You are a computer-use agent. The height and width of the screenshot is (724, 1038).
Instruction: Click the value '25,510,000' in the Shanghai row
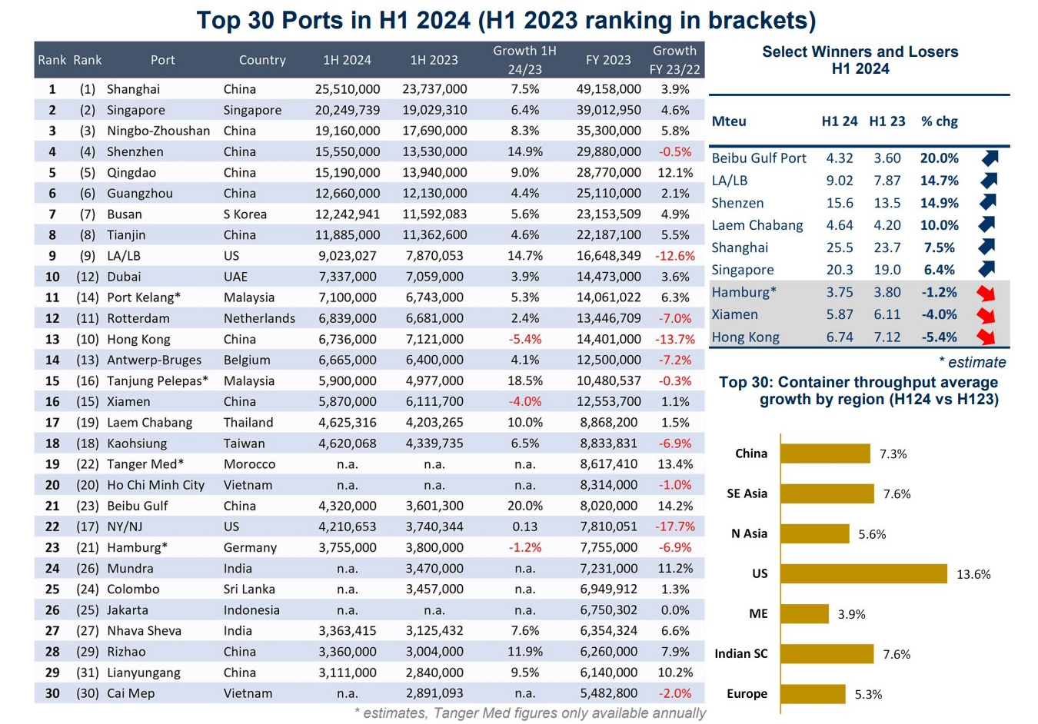348,89
